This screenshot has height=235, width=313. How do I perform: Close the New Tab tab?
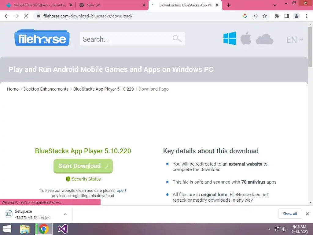pyautogui.click(x=144, y=6)
